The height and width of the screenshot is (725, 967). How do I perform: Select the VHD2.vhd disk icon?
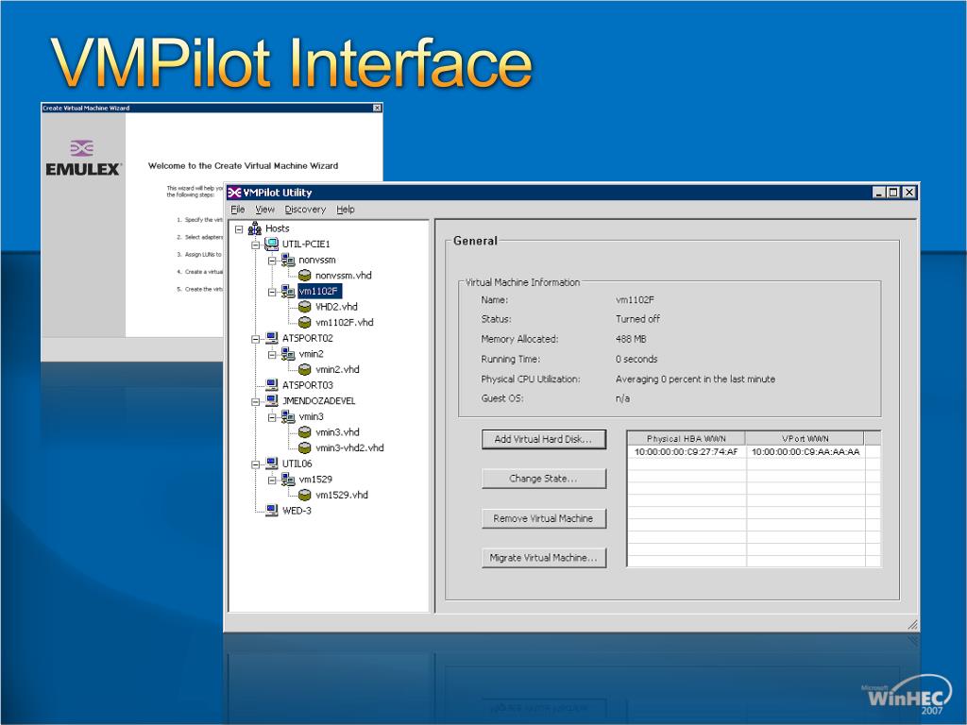(305, 307)
